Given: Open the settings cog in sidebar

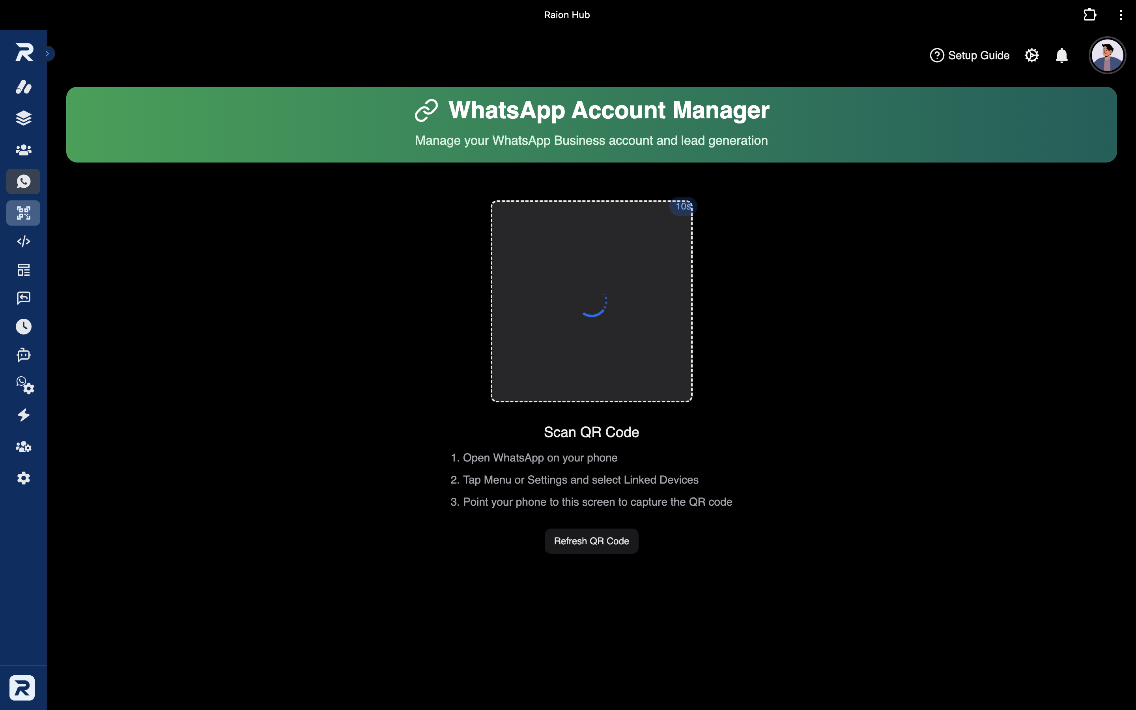Looking at the screenshot, I should point(24,478).
